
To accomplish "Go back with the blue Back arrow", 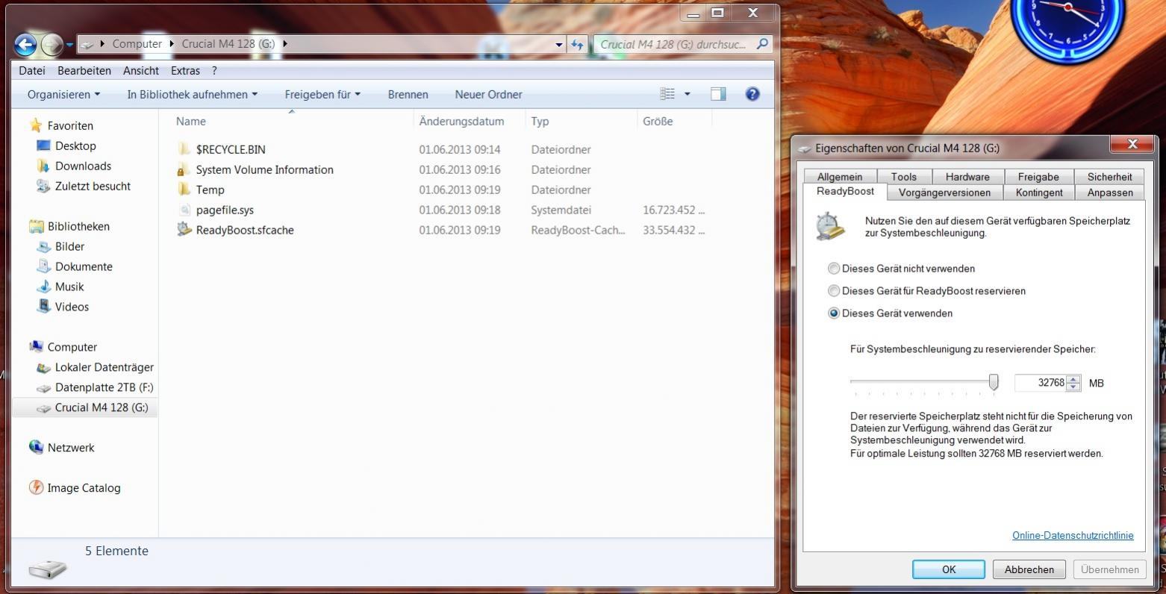I will (x=25, y=45).
